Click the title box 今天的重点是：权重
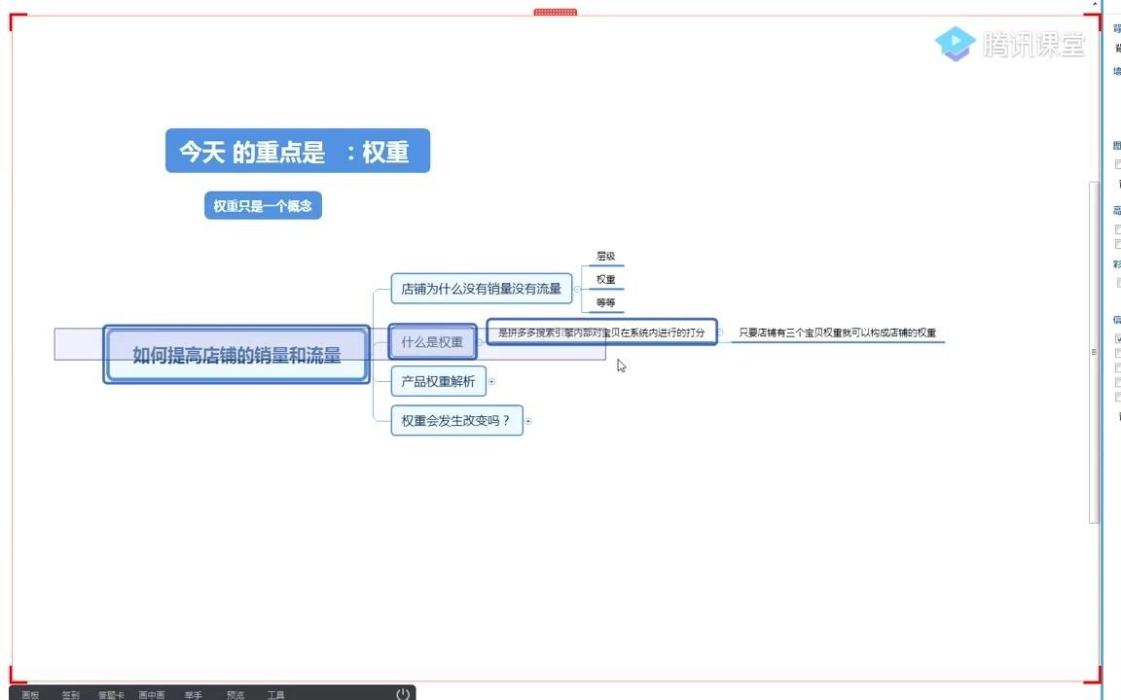Image resolution: width=1121 pixels, height=700 pixels. pos(298,151)
